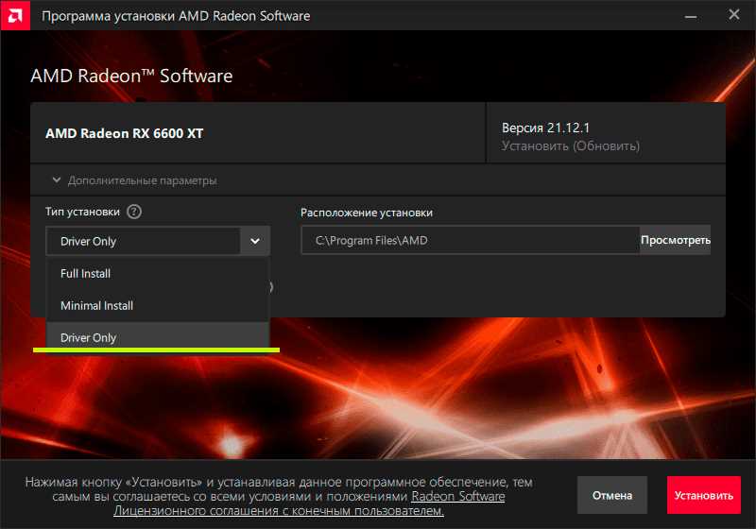The width and height of the screenshot is (756, 529).
Task: Choose Full Install from the list
Action: point(157,274)
